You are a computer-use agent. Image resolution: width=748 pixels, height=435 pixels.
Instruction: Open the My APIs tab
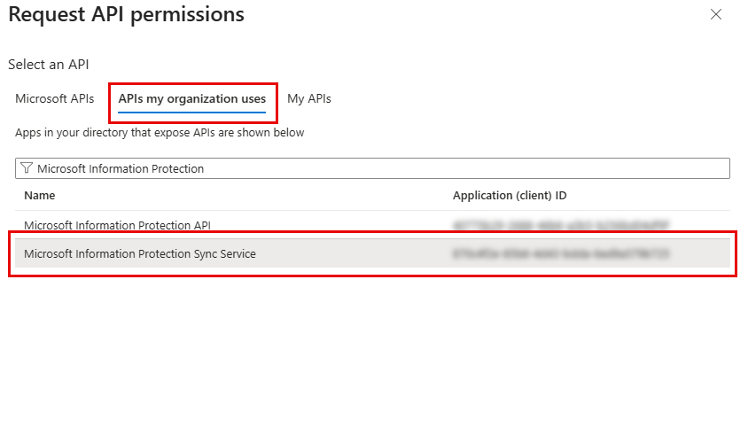tap(309, 98)
